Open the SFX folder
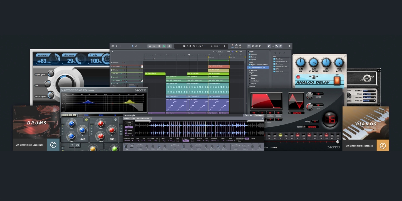The image size is (402, 201). [x=281, y=69]
